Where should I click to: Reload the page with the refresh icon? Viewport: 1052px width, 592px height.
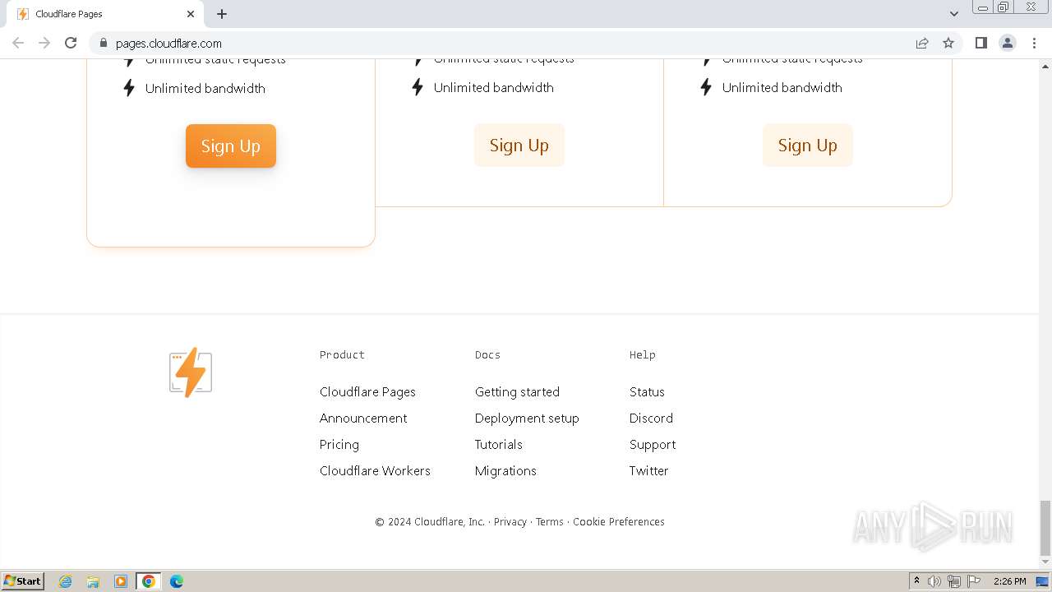[x=71, y=43]
